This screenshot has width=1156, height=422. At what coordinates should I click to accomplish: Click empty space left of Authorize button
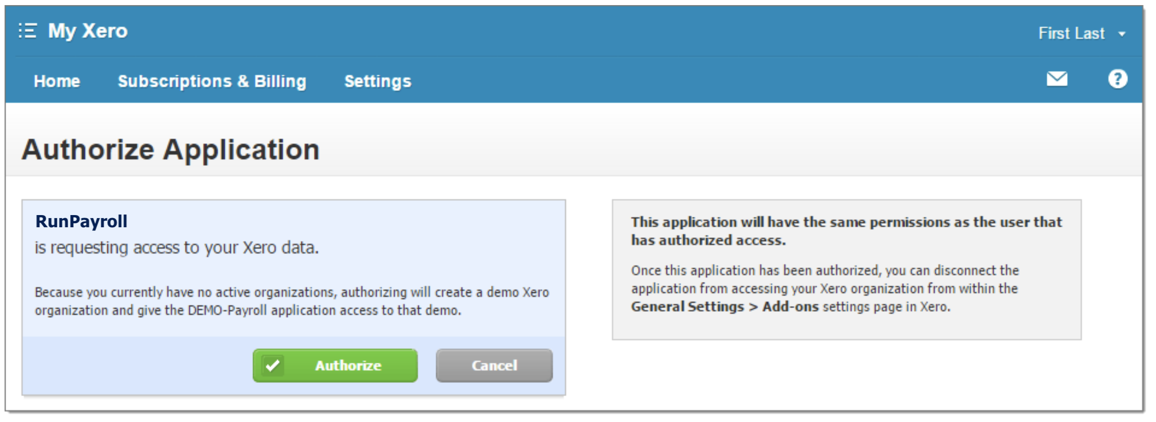click(x=137, y=366)
